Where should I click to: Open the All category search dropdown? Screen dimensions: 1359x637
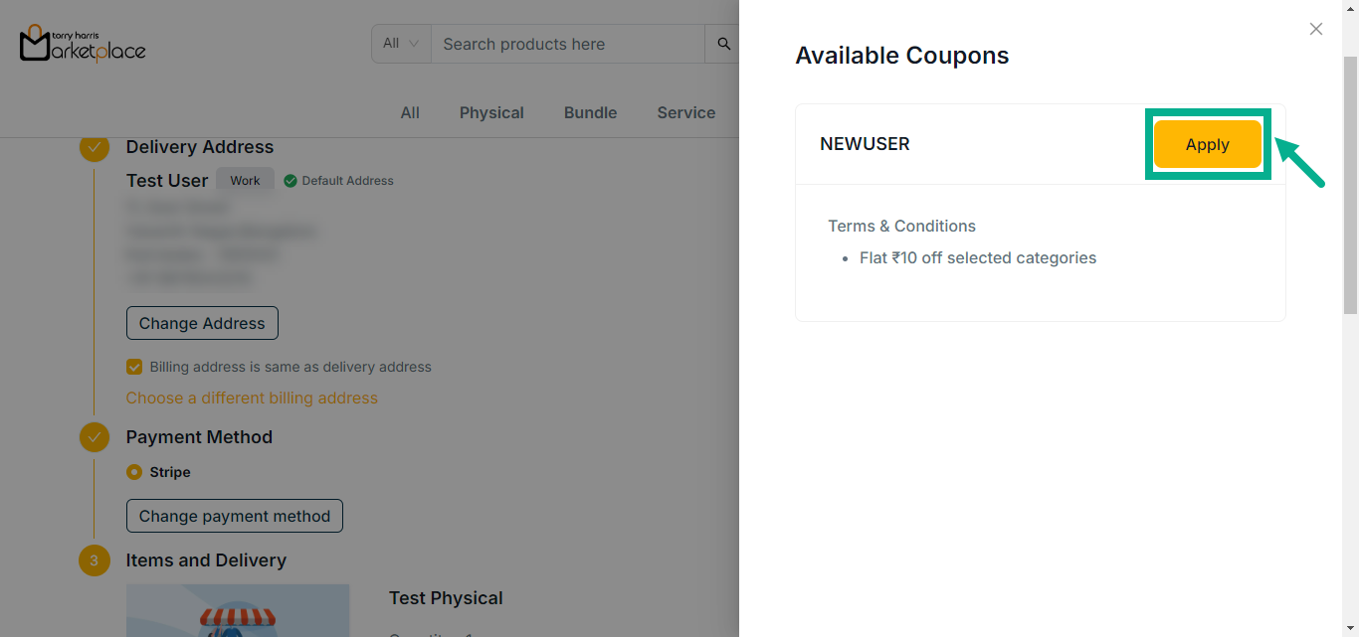pos(401,44)
